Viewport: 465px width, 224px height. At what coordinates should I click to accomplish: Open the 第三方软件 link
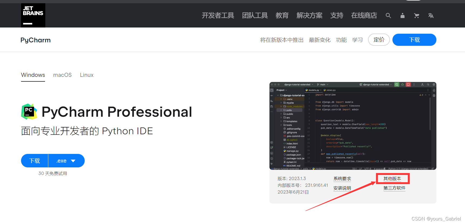[x=394, y=188]
